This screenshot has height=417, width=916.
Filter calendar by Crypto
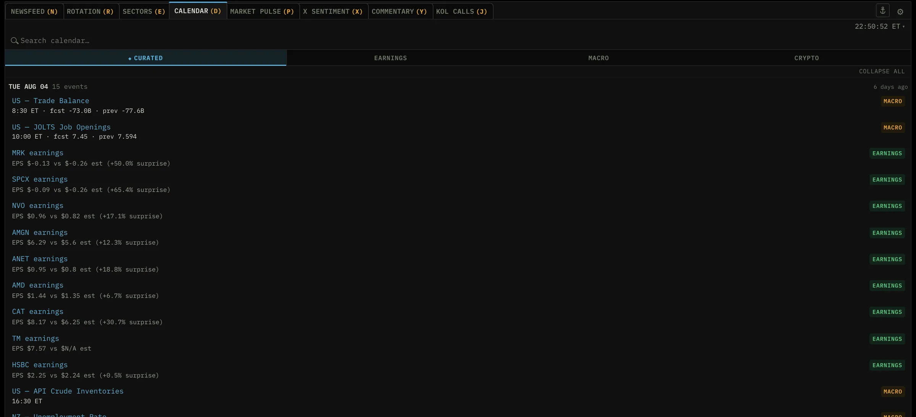(x=806, y=58)
